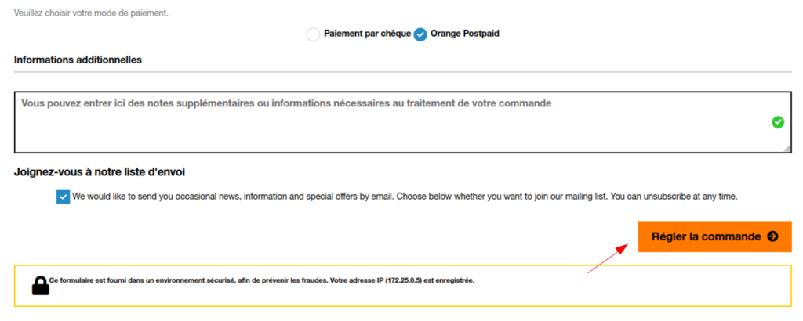The height and width of the screenshot is (321, 803).
Task: Click the black padlock security icon
Action: [x=40, y=285]
